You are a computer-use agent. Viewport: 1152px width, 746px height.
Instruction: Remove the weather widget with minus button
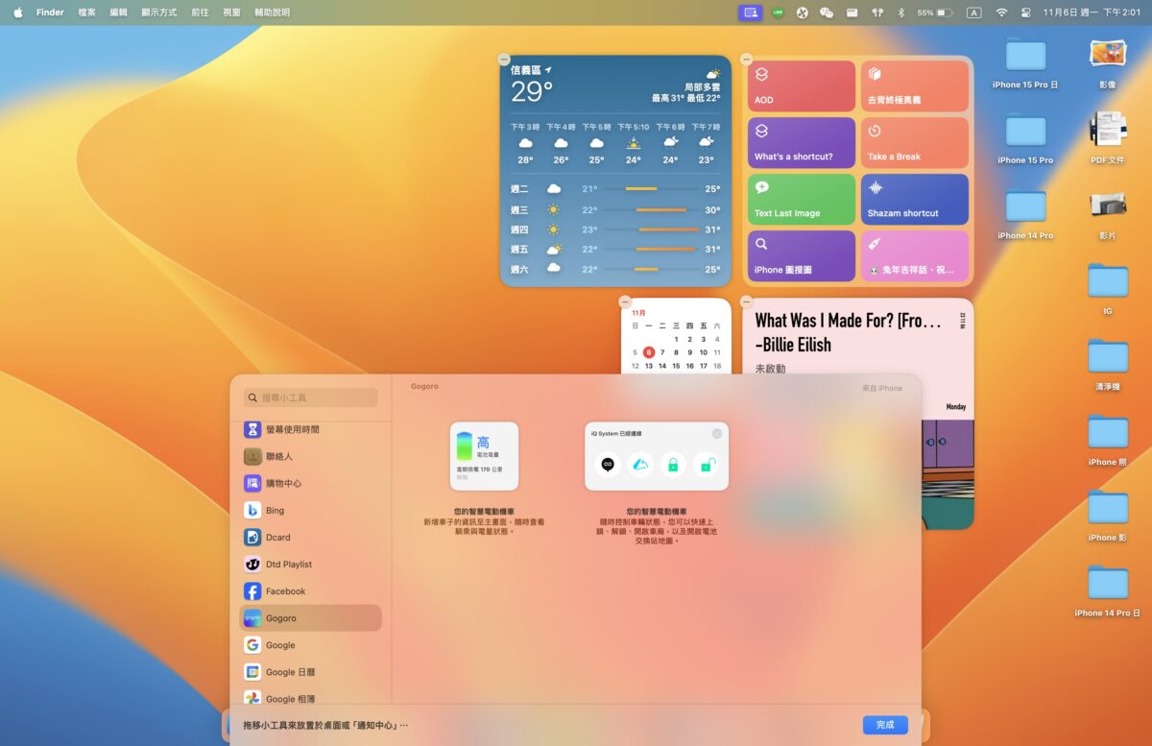click(x=504, y=60)
